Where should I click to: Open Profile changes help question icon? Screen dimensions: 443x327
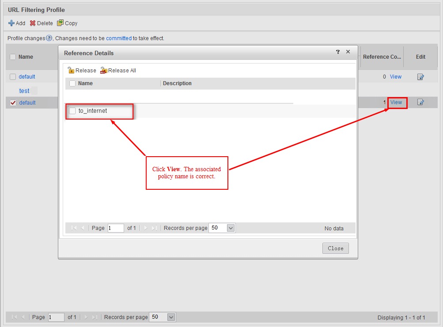[x=49, y=38]
